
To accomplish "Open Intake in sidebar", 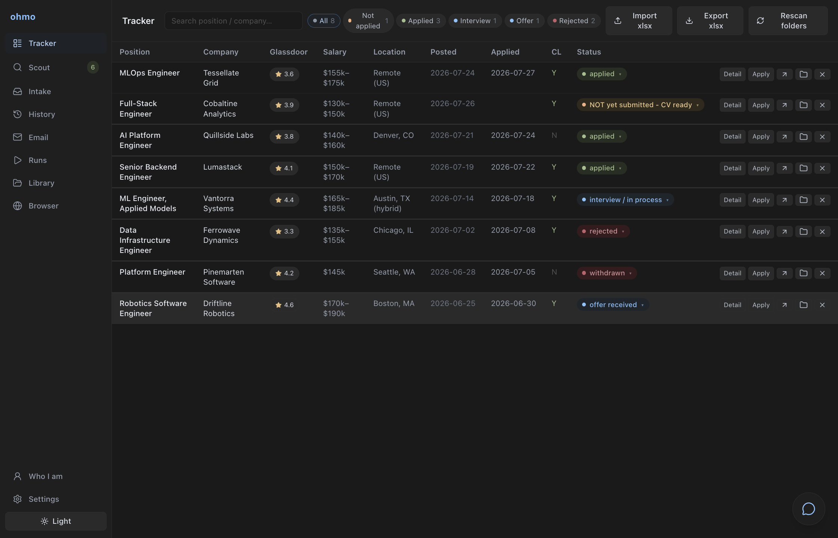I will [x=56, y=92].
